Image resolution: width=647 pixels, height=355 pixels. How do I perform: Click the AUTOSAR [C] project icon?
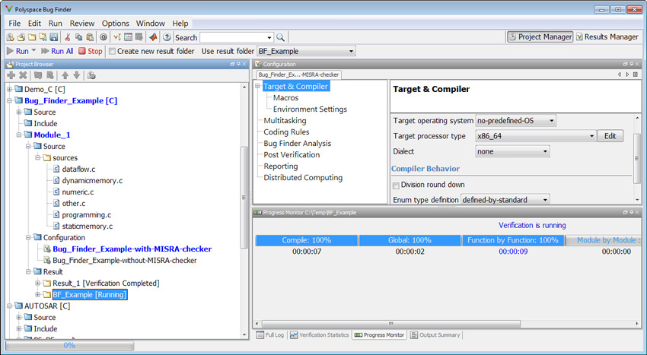18,306
